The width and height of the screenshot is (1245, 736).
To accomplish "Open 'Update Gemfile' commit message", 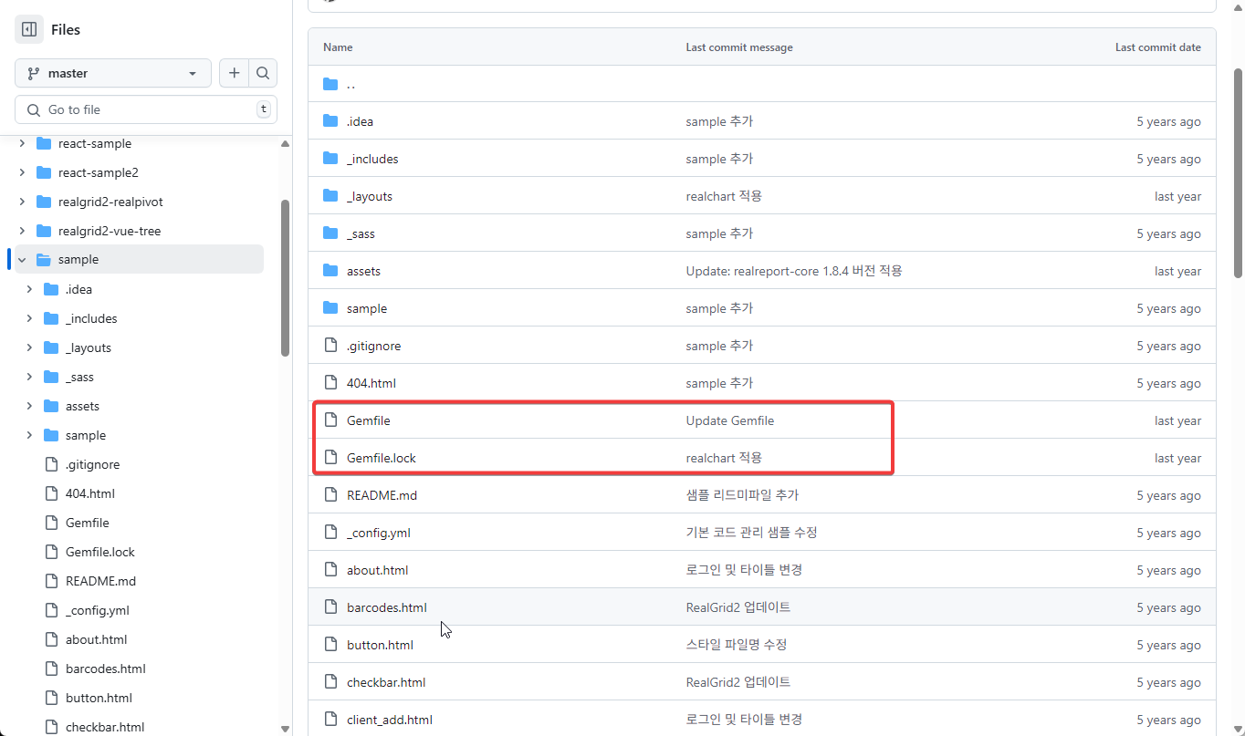I will [730, 420].
